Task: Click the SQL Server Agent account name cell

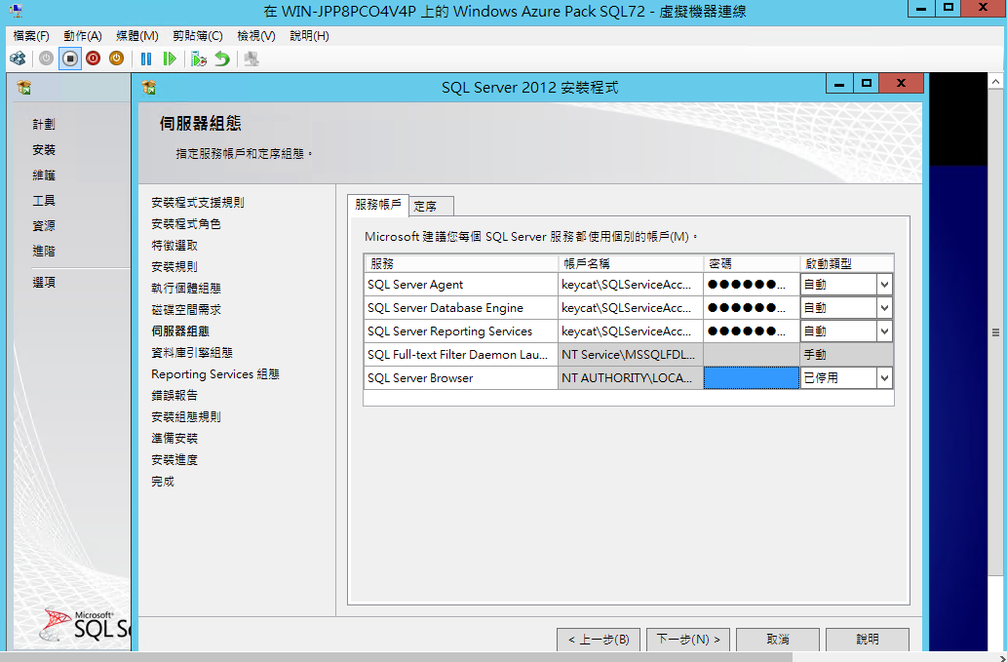Action: [x=631, y=285]
